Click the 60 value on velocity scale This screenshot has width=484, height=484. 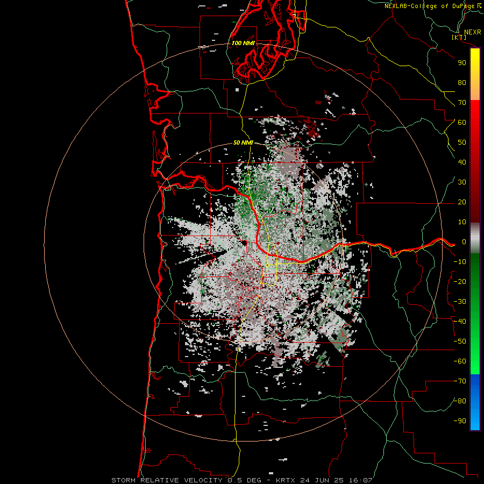(462, 123)
